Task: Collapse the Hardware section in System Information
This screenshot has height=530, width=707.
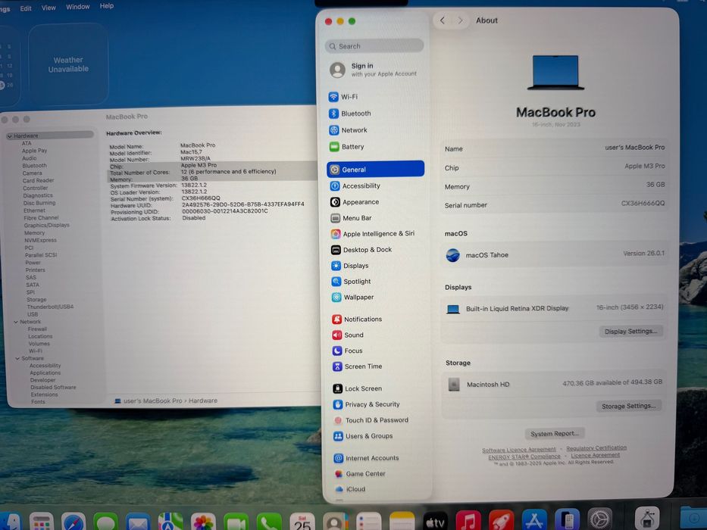Action: 9,136
